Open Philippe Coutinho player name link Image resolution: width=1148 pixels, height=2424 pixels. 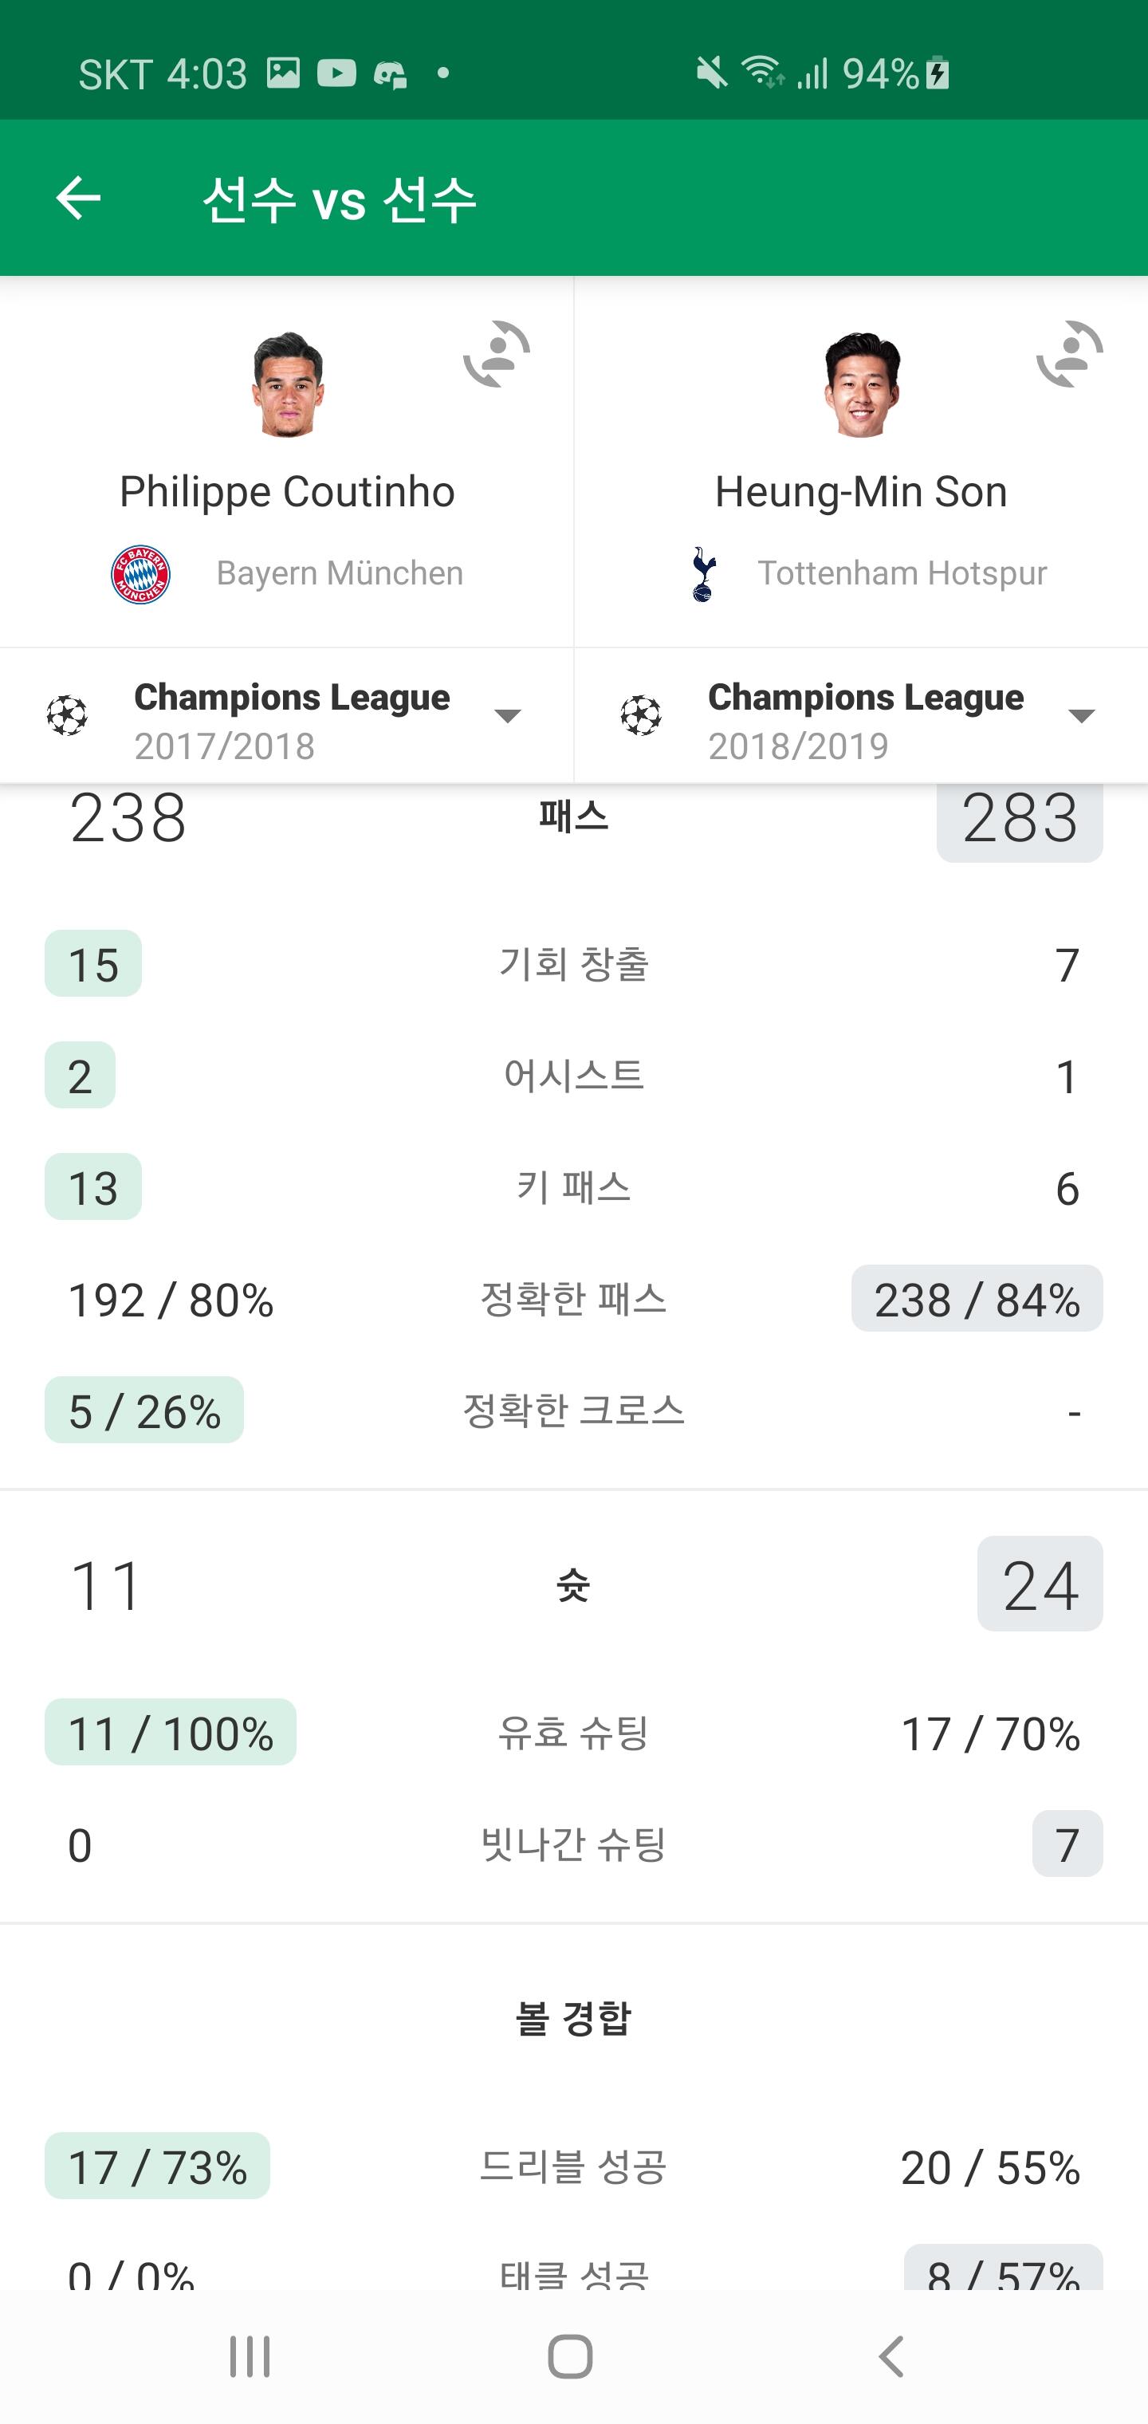point(287,491)
